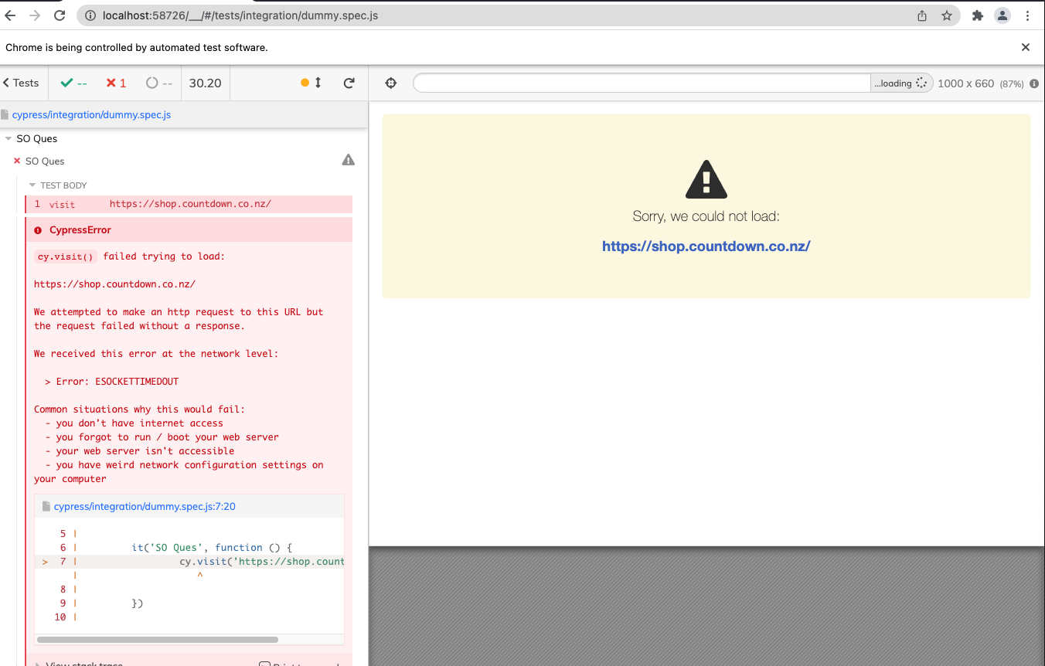Click the browser forward arrow
The image size is (1045, 666).
tap(35, 15)
